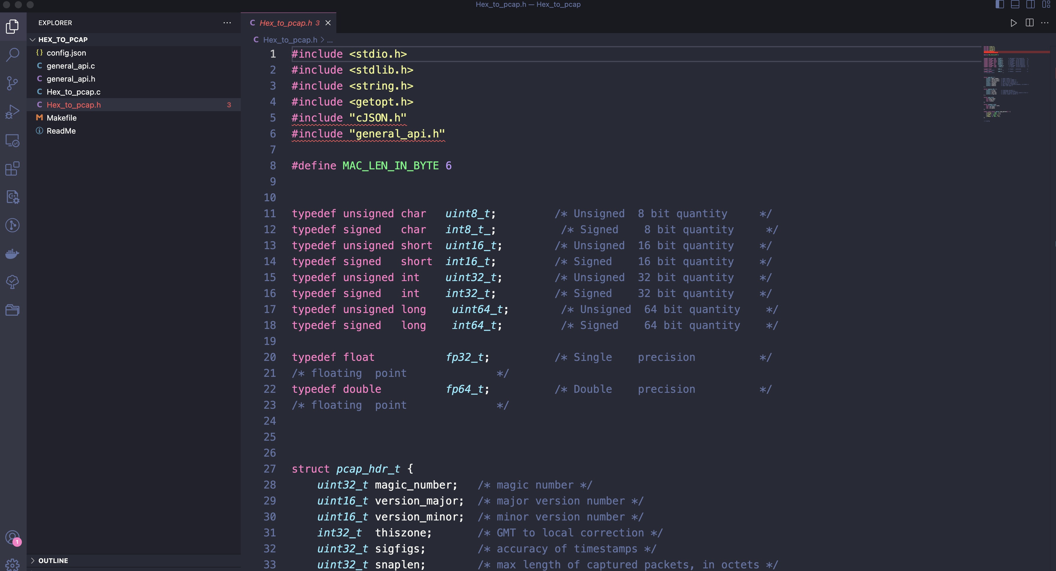Open Customize Layout button
The width and height of the screenshot is (1056, 571).
click(1046, 4)
